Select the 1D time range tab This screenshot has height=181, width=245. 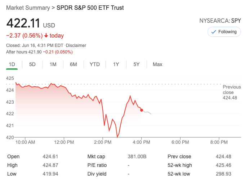(x=12, y=64)
